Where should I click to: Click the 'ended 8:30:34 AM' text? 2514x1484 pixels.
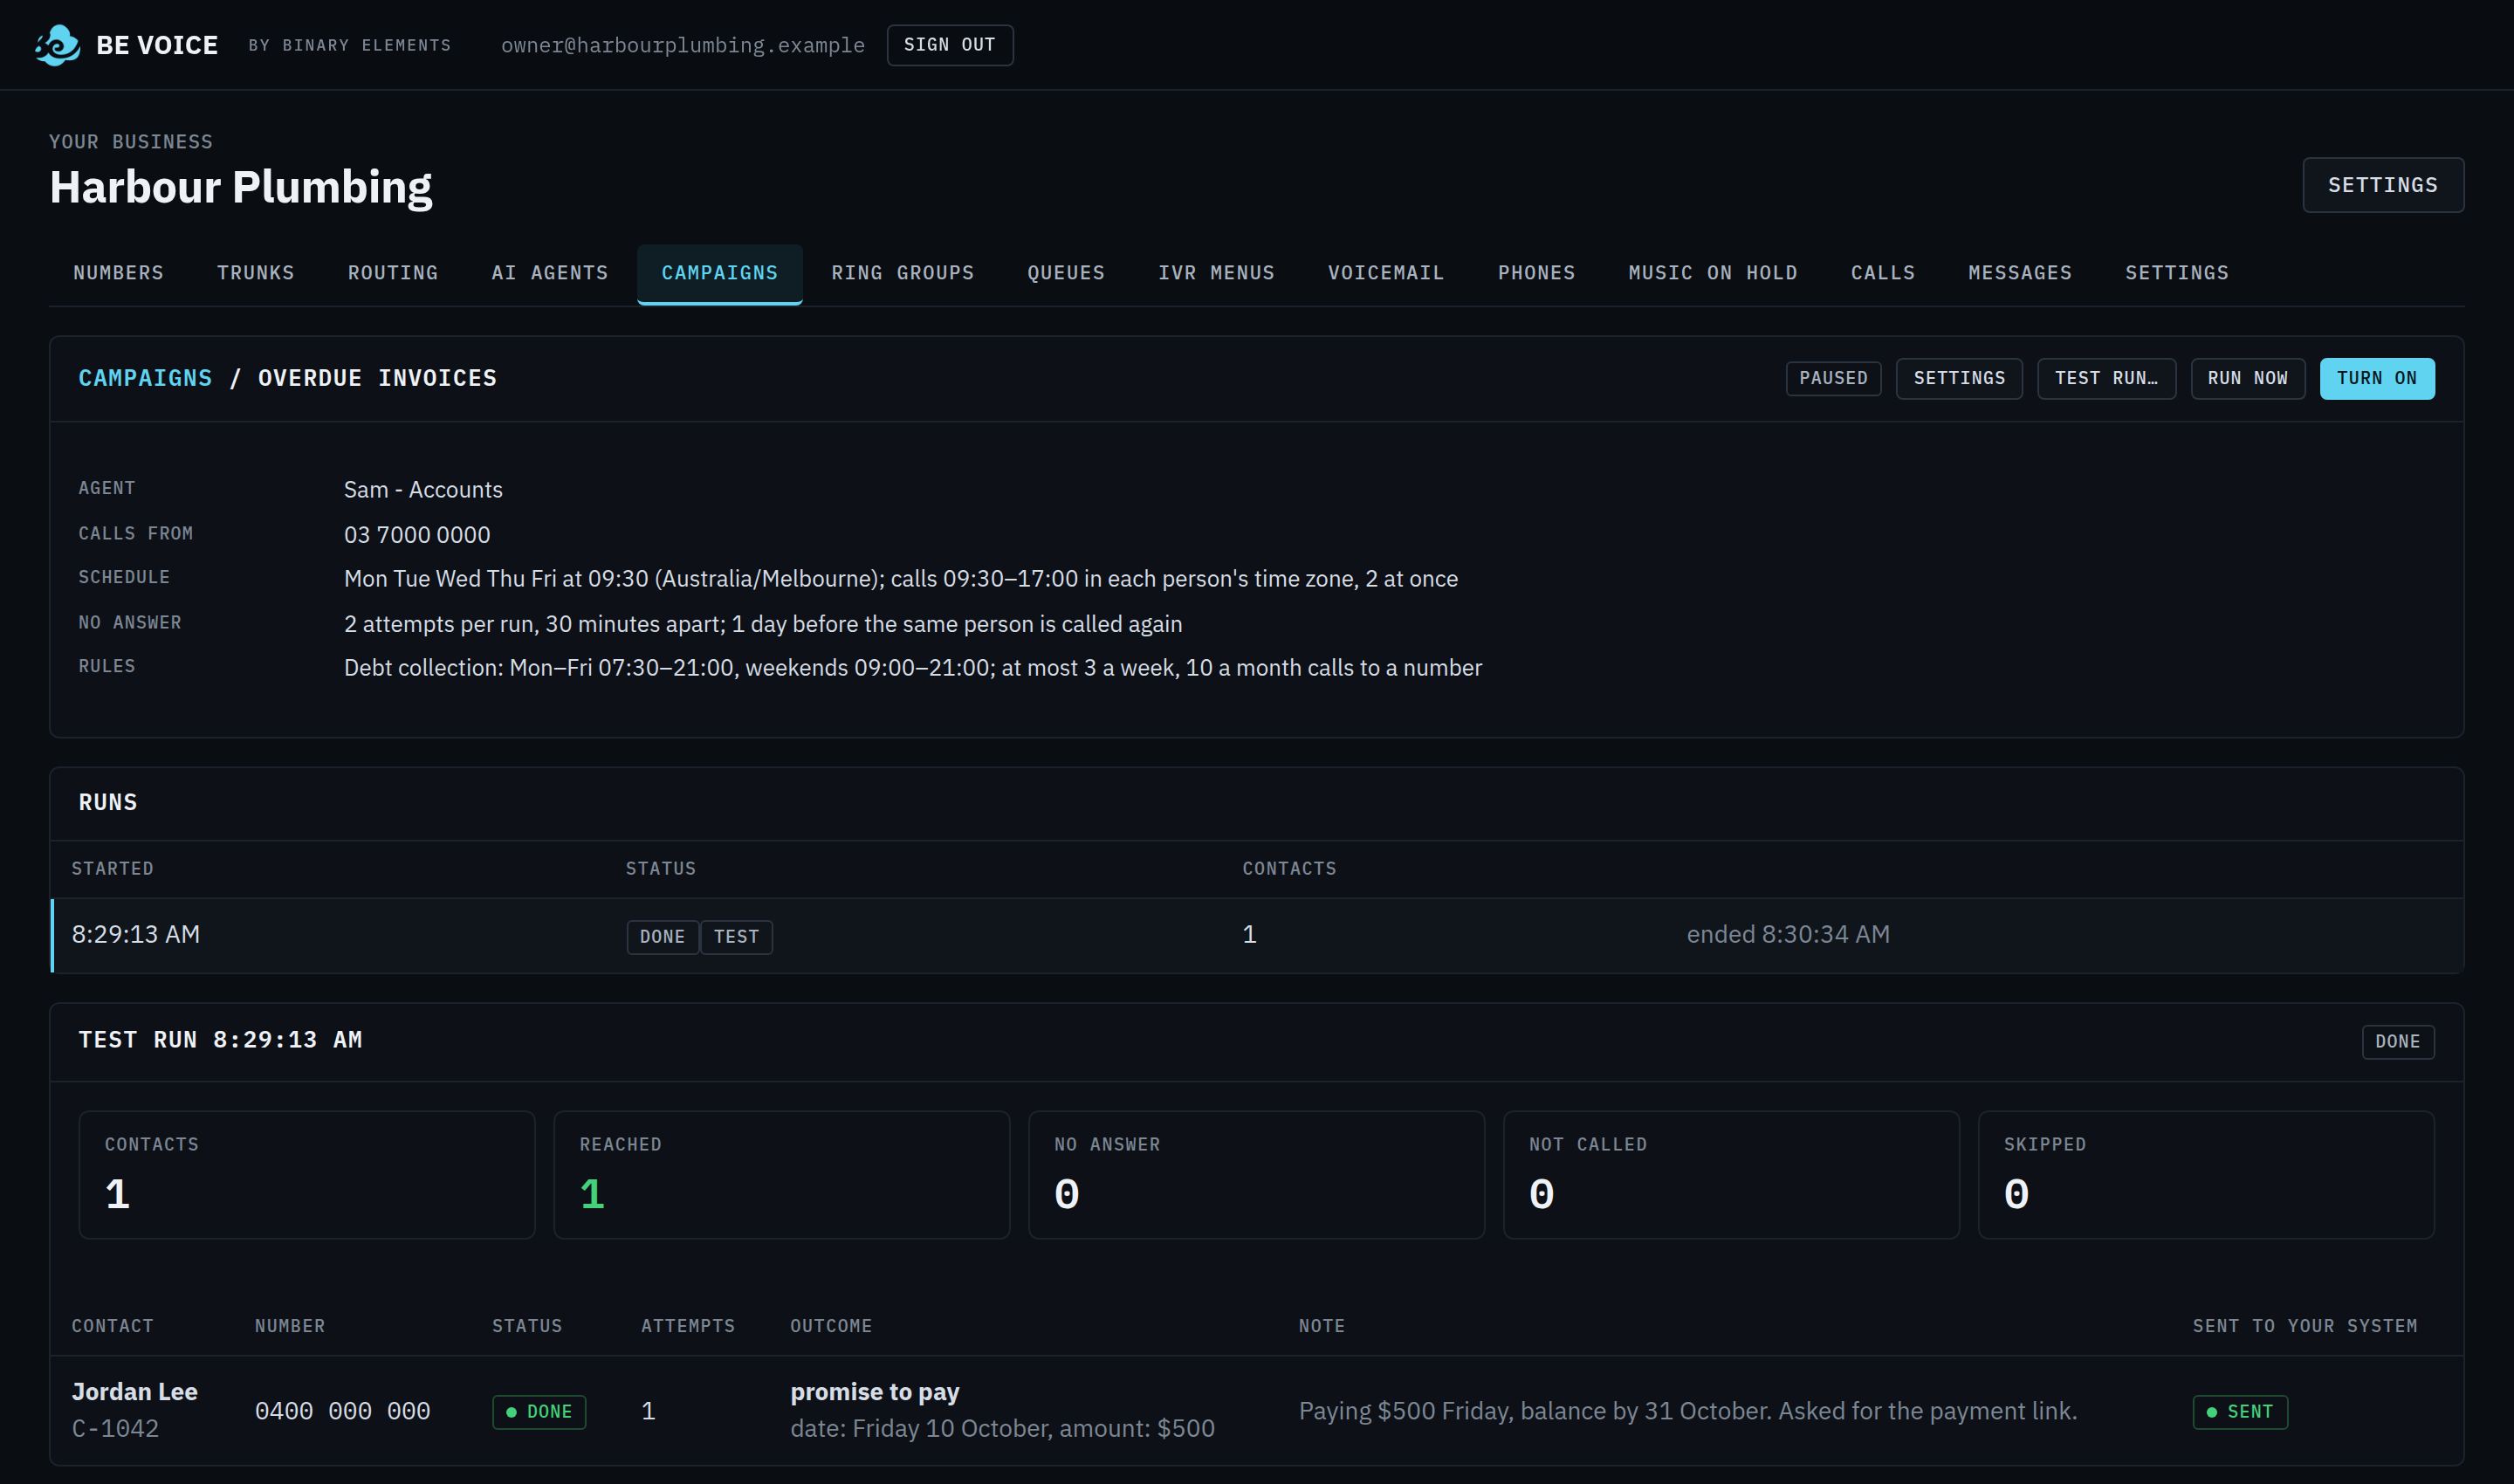1788,934
